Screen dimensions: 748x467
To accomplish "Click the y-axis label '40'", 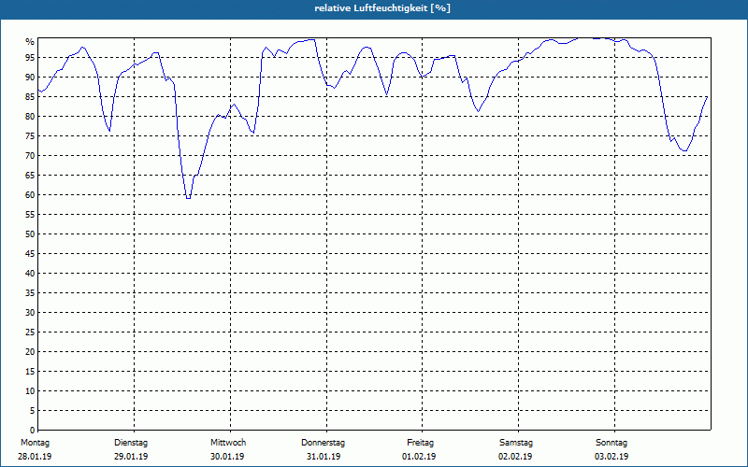I will coord(30,274).
